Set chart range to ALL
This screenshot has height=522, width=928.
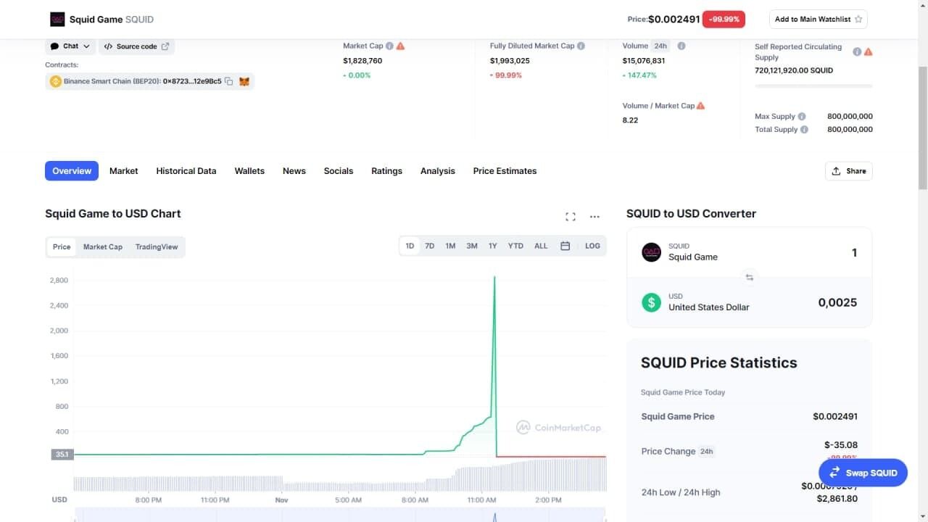tap(541, 246)
